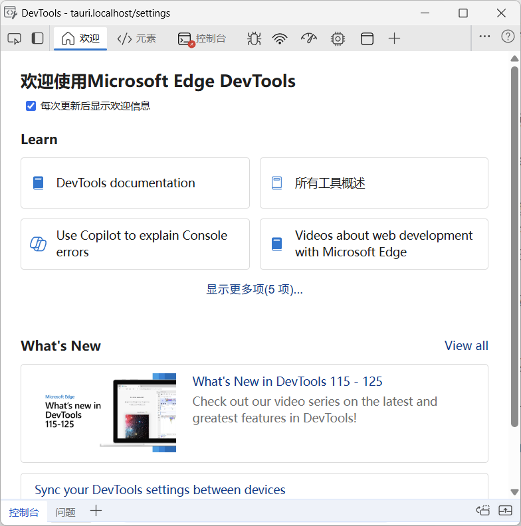This screenshot has height=526, width=521.
Task: Click the move quick view dock icon
Action: click(482, 511)
